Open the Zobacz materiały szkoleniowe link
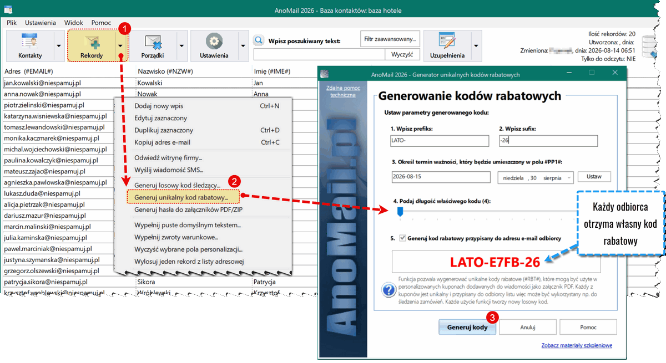This screenshot has height=363, width=666. (x=577, y=345)
